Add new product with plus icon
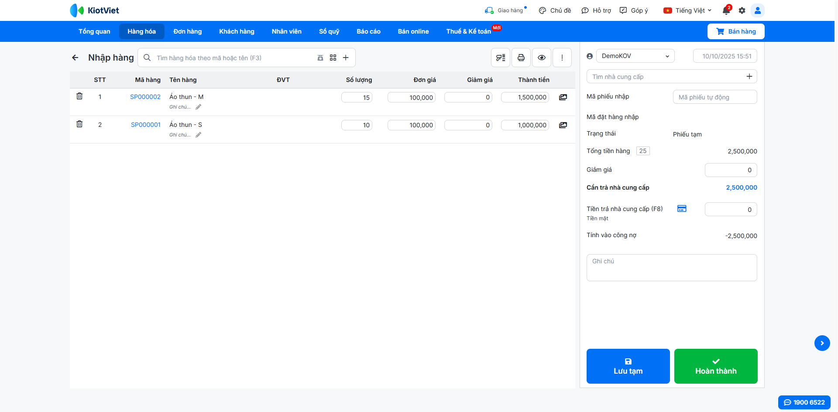 pyautogui.click(x=346, y=58)
